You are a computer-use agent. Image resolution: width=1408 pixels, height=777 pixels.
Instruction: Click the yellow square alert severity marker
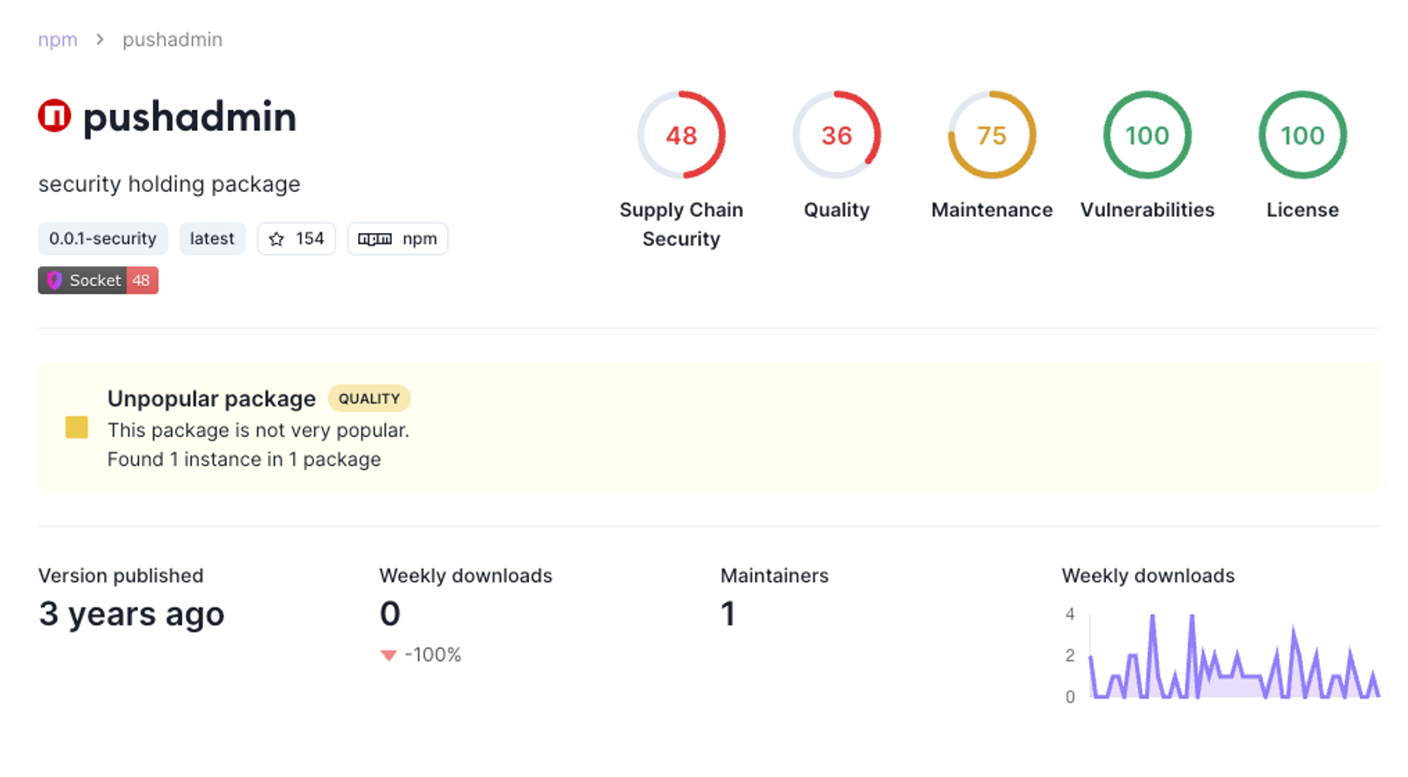tap(77, 428)
